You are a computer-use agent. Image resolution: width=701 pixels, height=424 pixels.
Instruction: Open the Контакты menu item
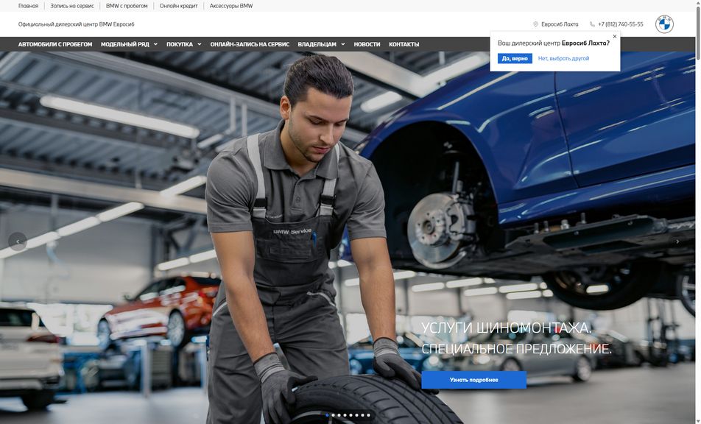coord(404,44)
